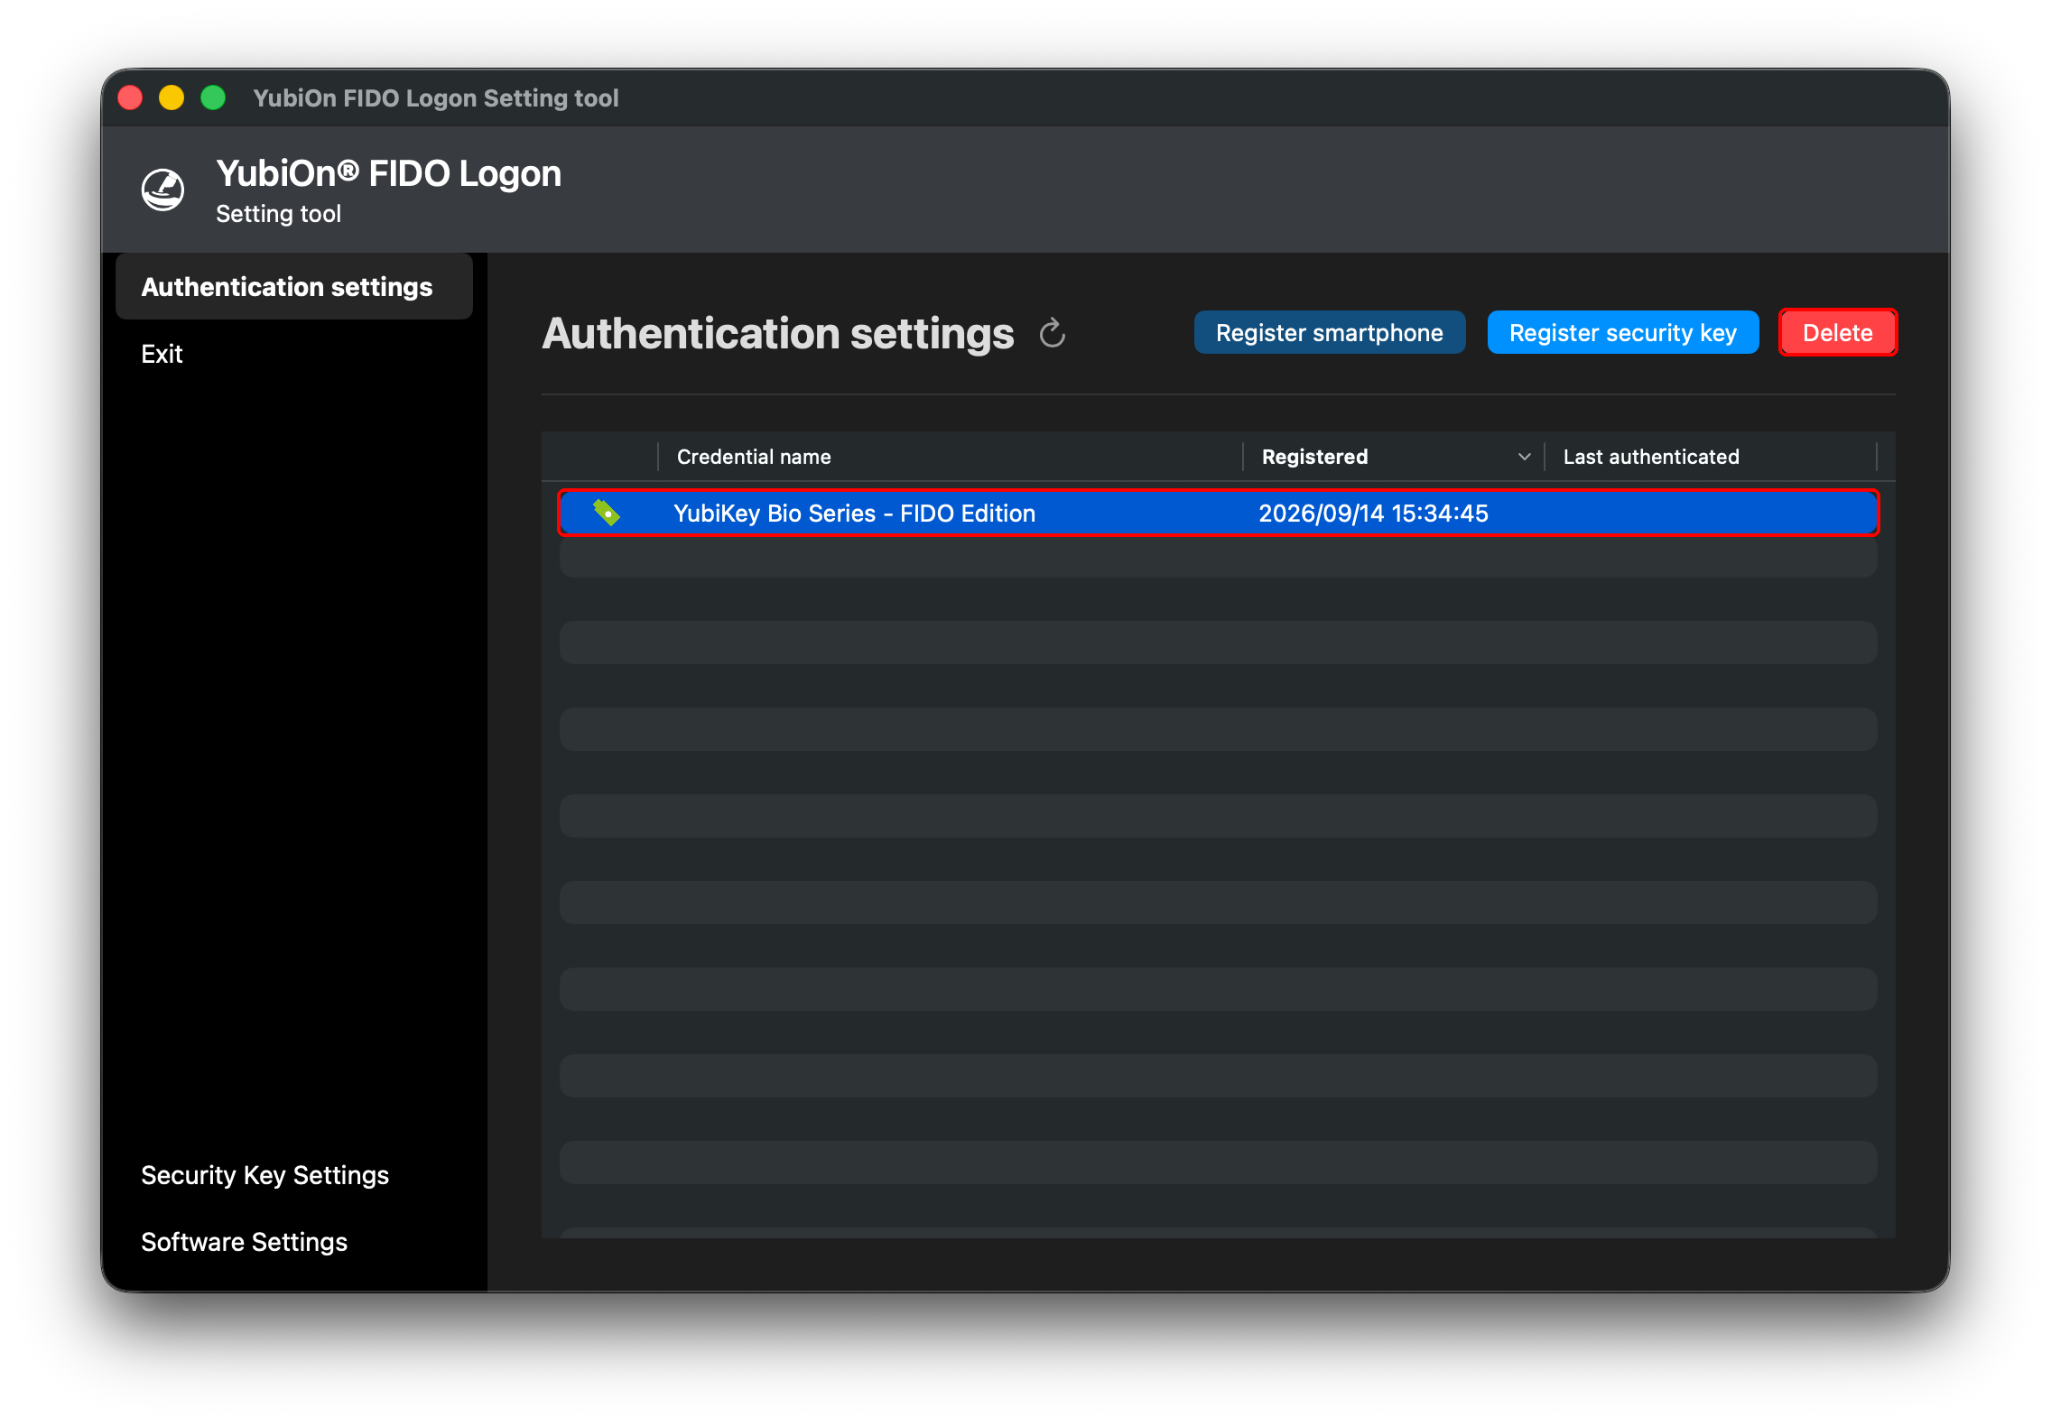
Task: Click the Register smartphone button
Action: pyautogui.click(x=1329, y=332)
